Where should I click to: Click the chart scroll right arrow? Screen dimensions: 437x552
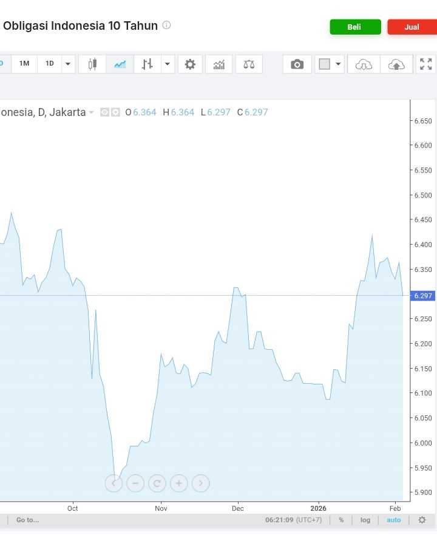200,483
